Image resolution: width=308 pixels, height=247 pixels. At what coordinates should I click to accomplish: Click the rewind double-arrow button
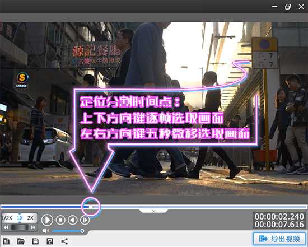(x=6, y=227)
